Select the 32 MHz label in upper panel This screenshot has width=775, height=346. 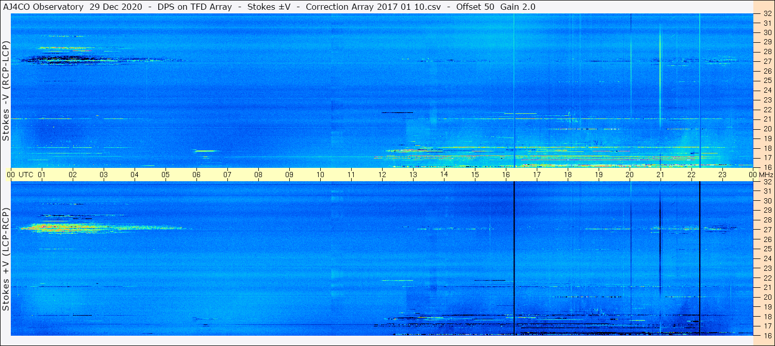pos(767,14)
